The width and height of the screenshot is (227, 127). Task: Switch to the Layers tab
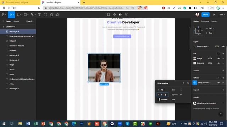[9, 21]
